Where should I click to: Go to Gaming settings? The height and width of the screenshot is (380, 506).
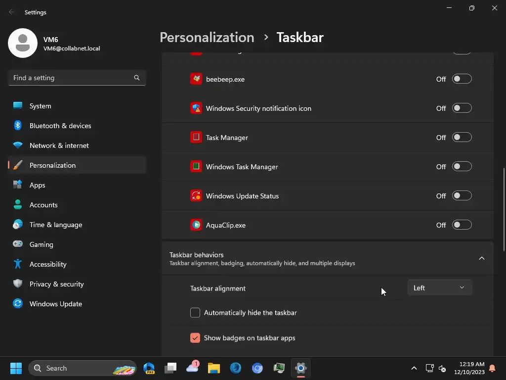click(x=77, y=244)
